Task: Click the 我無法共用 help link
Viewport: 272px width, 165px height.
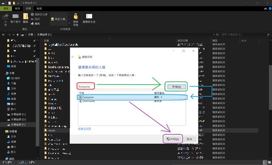Action: pos(85,128)
